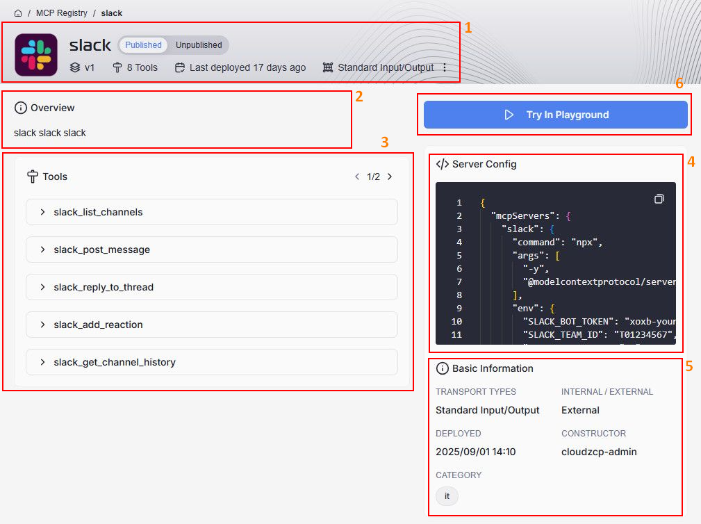Open MCP Registry breadcrumb link
This screenshot has width=701, height=524.
(x=62, y=13)
